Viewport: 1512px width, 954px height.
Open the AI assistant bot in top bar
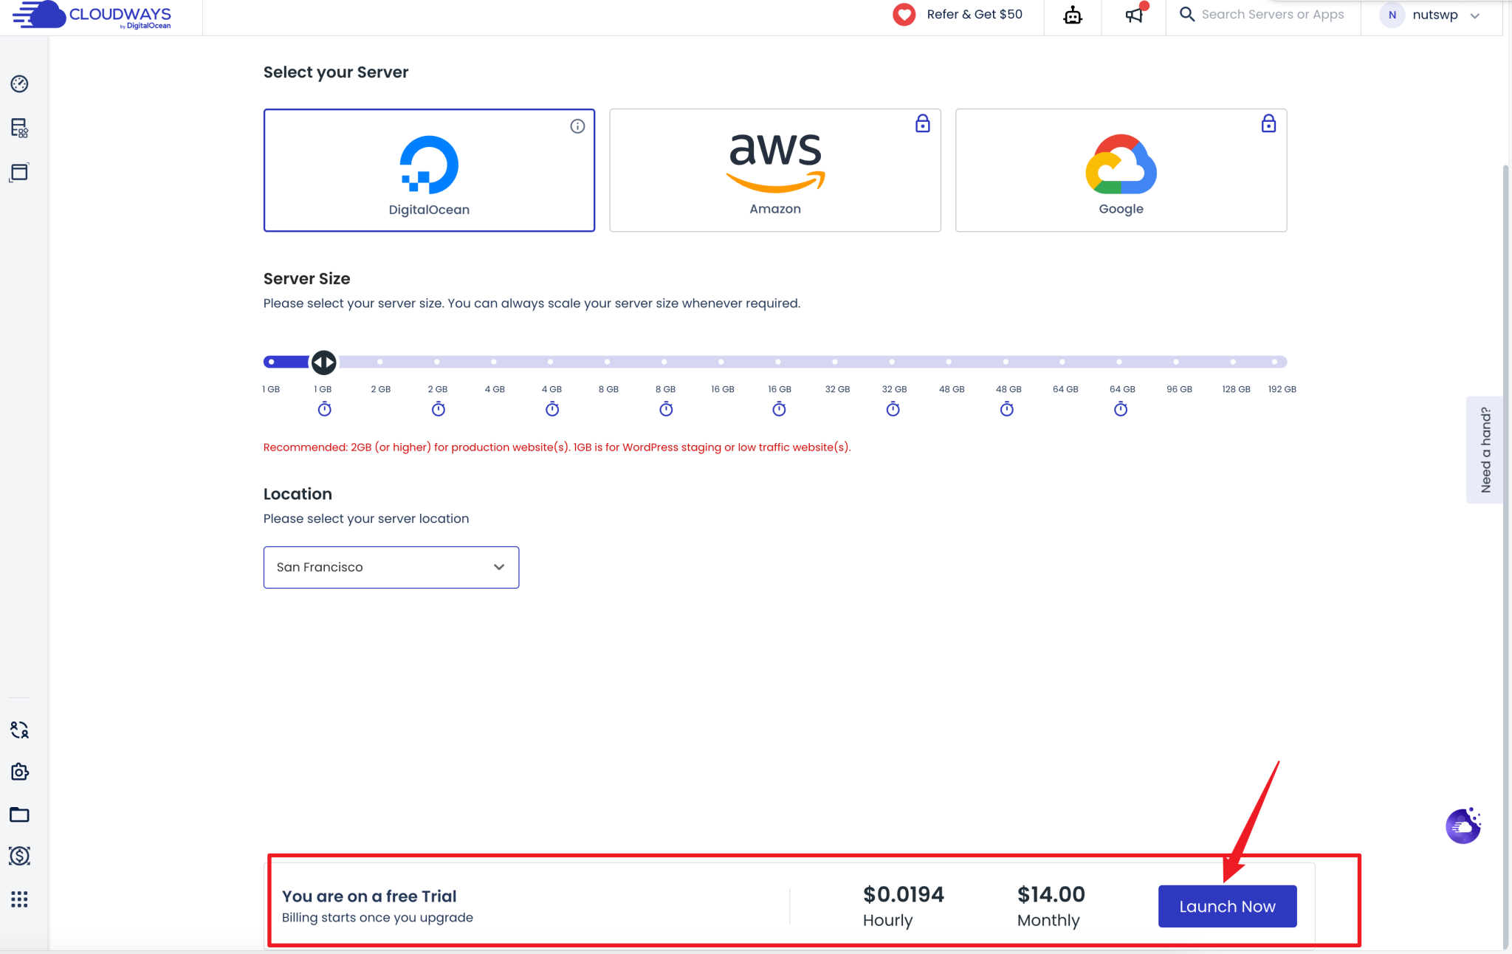point(1072,15)
